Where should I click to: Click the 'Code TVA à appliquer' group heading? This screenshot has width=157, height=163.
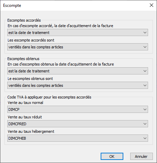(x=49, y=97)
